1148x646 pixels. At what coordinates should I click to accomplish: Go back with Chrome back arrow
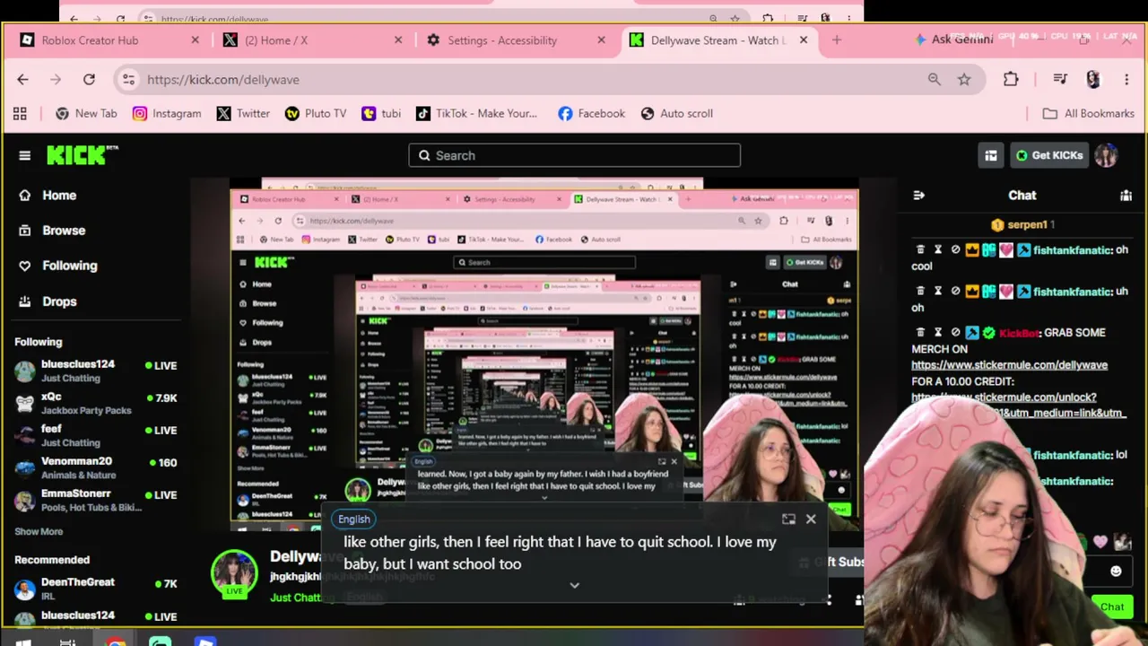pyautogui.click(x=22, y=79)
